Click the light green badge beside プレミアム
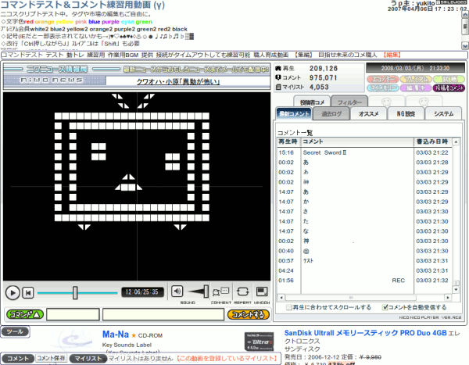This screenshot has width=469, height=365. 449,79
